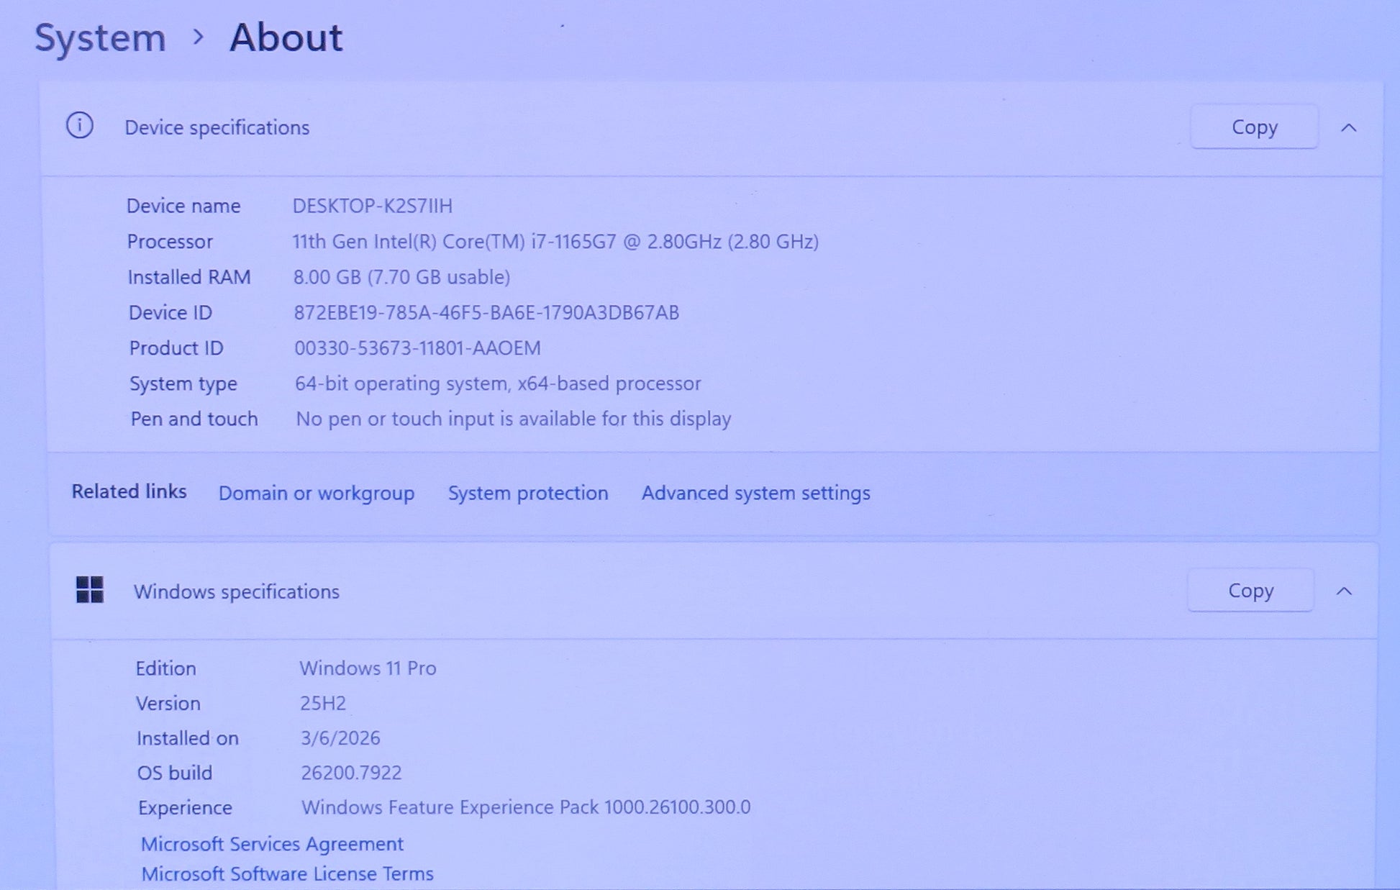Screen dimensions: 1400x890
Task: Open the System protection link
Action: [x=528, y=493]
